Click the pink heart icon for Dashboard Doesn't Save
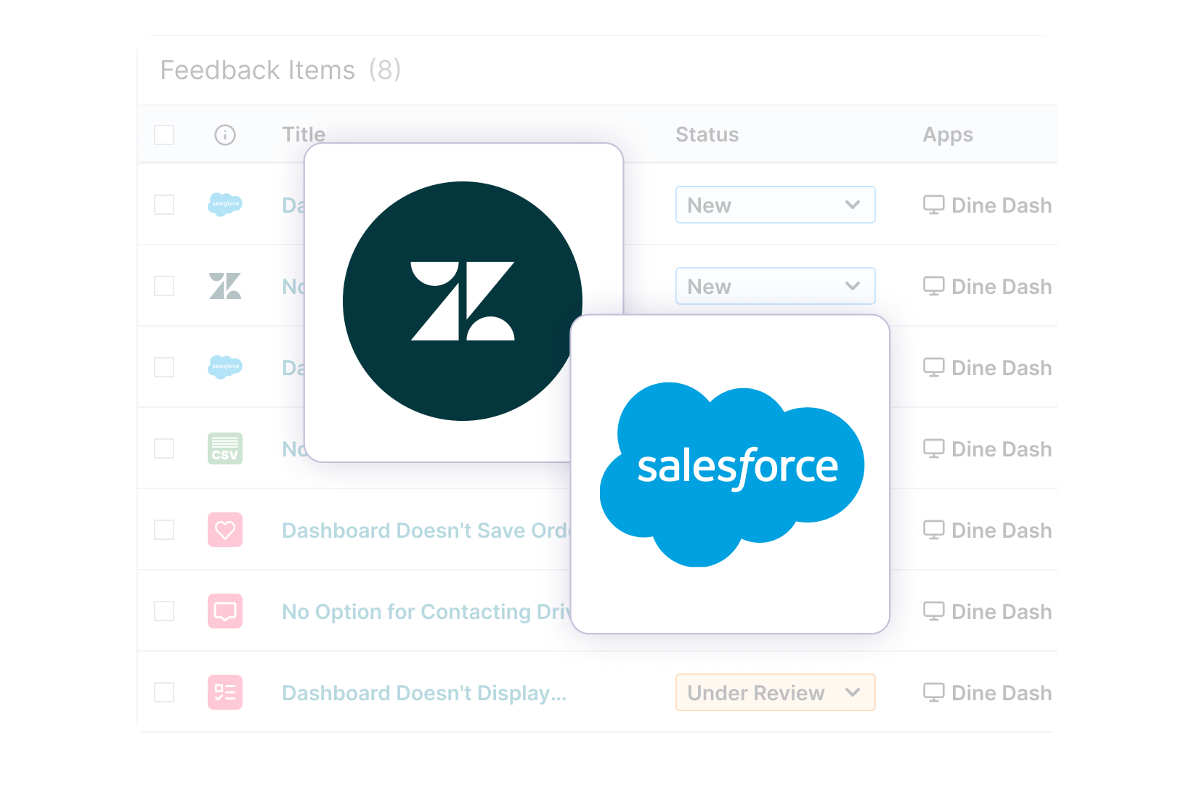Screen dimensions: 1194x791 [225, 530]
